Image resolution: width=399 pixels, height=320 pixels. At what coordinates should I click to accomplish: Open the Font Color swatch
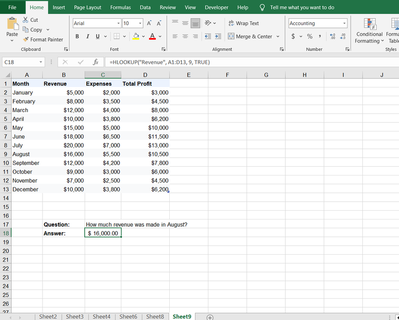pos(152,36)
